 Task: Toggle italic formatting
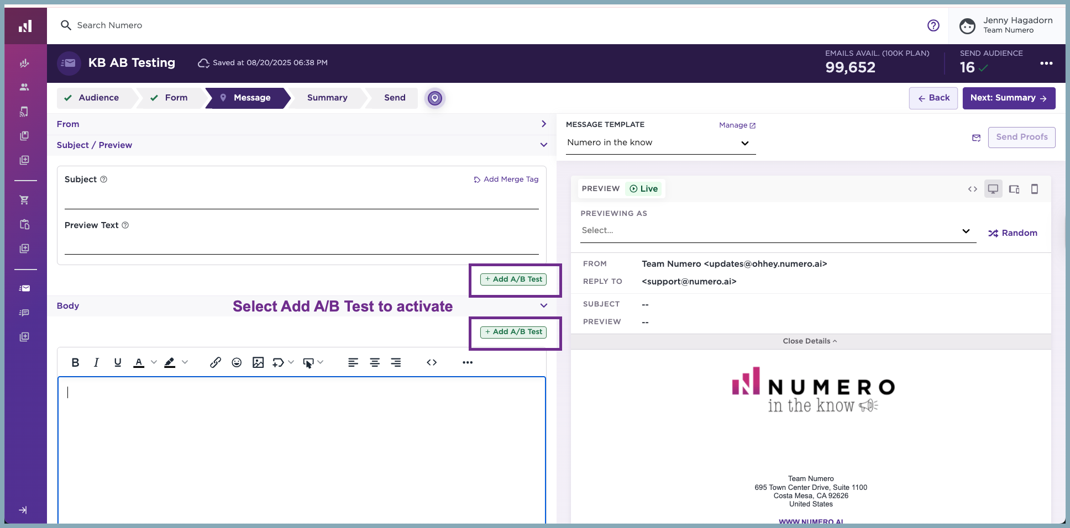click(x=97, y=362)
